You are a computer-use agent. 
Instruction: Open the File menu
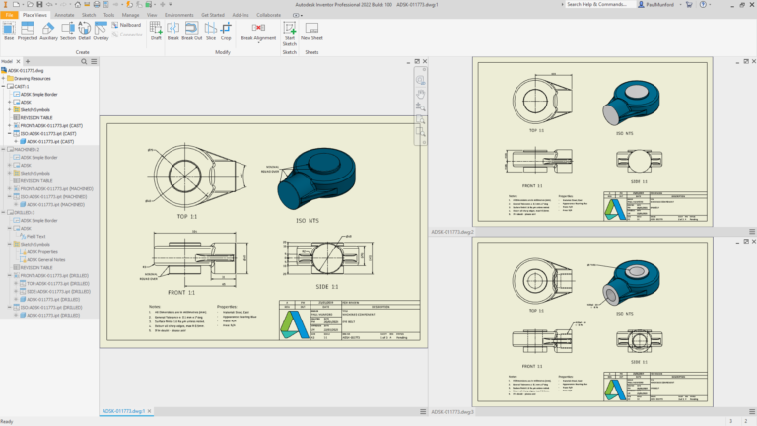tap(8, 16)
